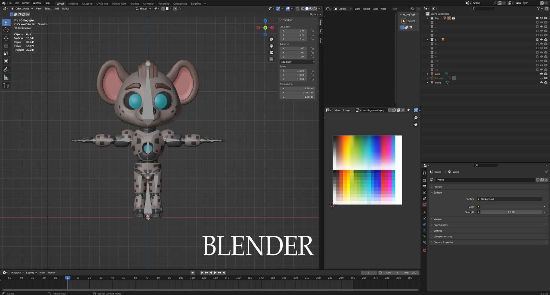The width and height of the screenshot is (550, 295).
Task: Open the Keying popover in timeline
Action: [x=31, y=273]
